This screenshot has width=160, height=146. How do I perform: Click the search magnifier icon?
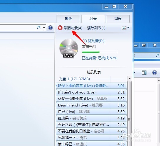pos(39,27)
